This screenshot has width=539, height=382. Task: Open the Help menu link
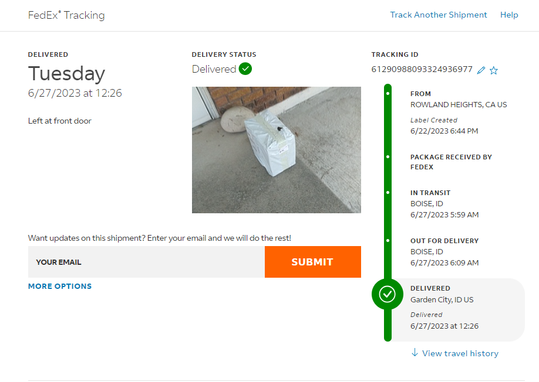(509, 15)
